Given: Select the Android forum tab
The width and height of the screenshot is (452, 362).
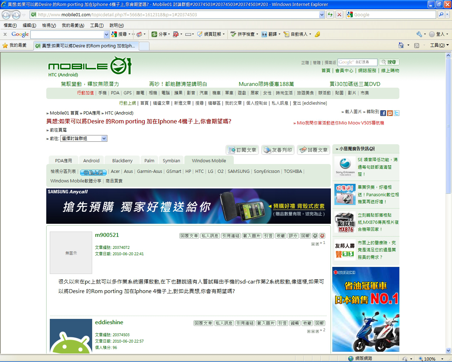Looking at the screenshot, I should [91, 160].
